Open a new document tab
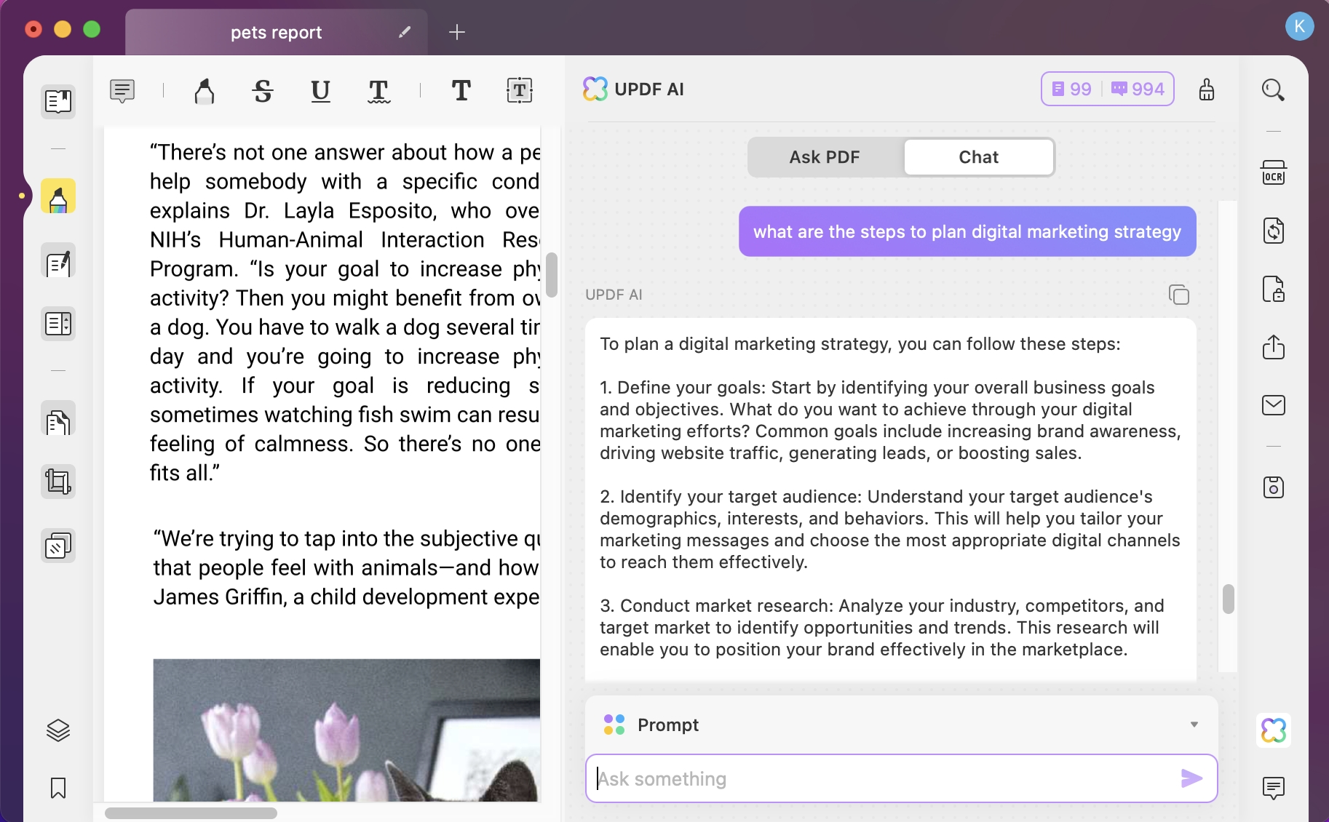The image size is (1329, 822). (x=456, y=32)
